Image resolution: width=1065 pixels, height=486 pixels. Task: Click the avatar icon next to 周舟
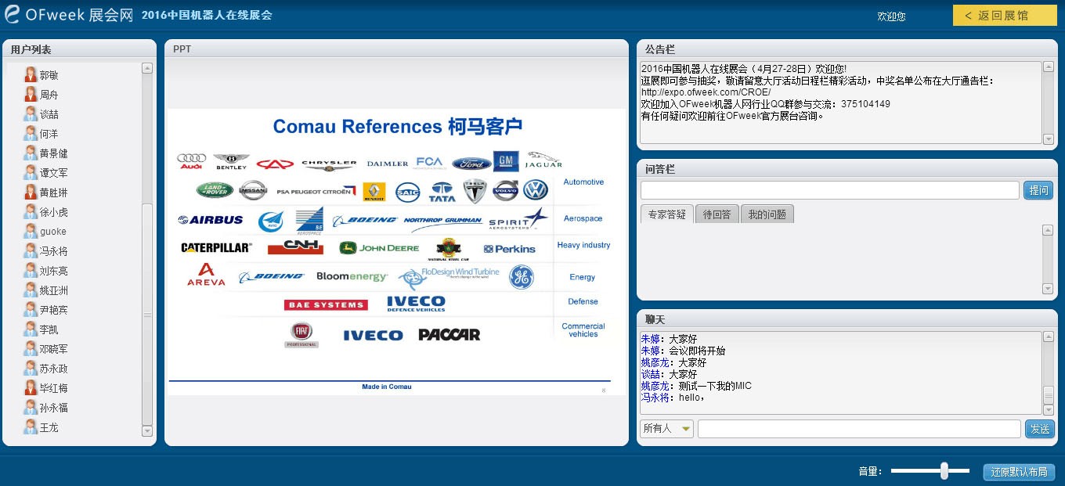point(31,95)
